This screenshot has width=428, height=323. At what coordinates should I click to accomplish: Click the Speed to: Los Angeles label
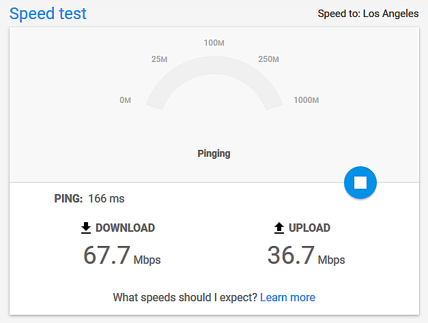click(x=368, y=14)
